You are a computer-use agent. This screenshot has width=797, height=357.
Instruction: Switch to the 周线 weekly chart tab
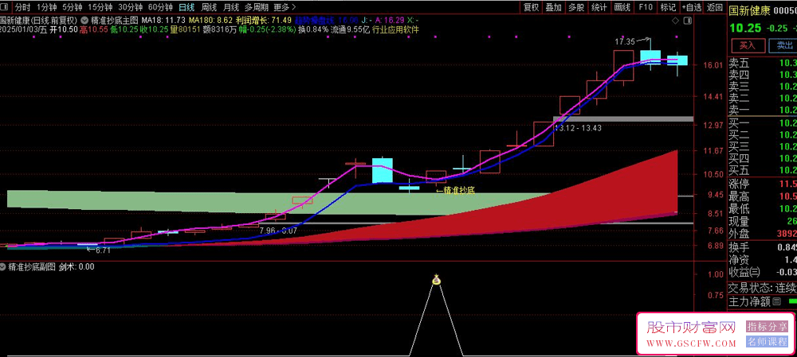click(210, 7)
